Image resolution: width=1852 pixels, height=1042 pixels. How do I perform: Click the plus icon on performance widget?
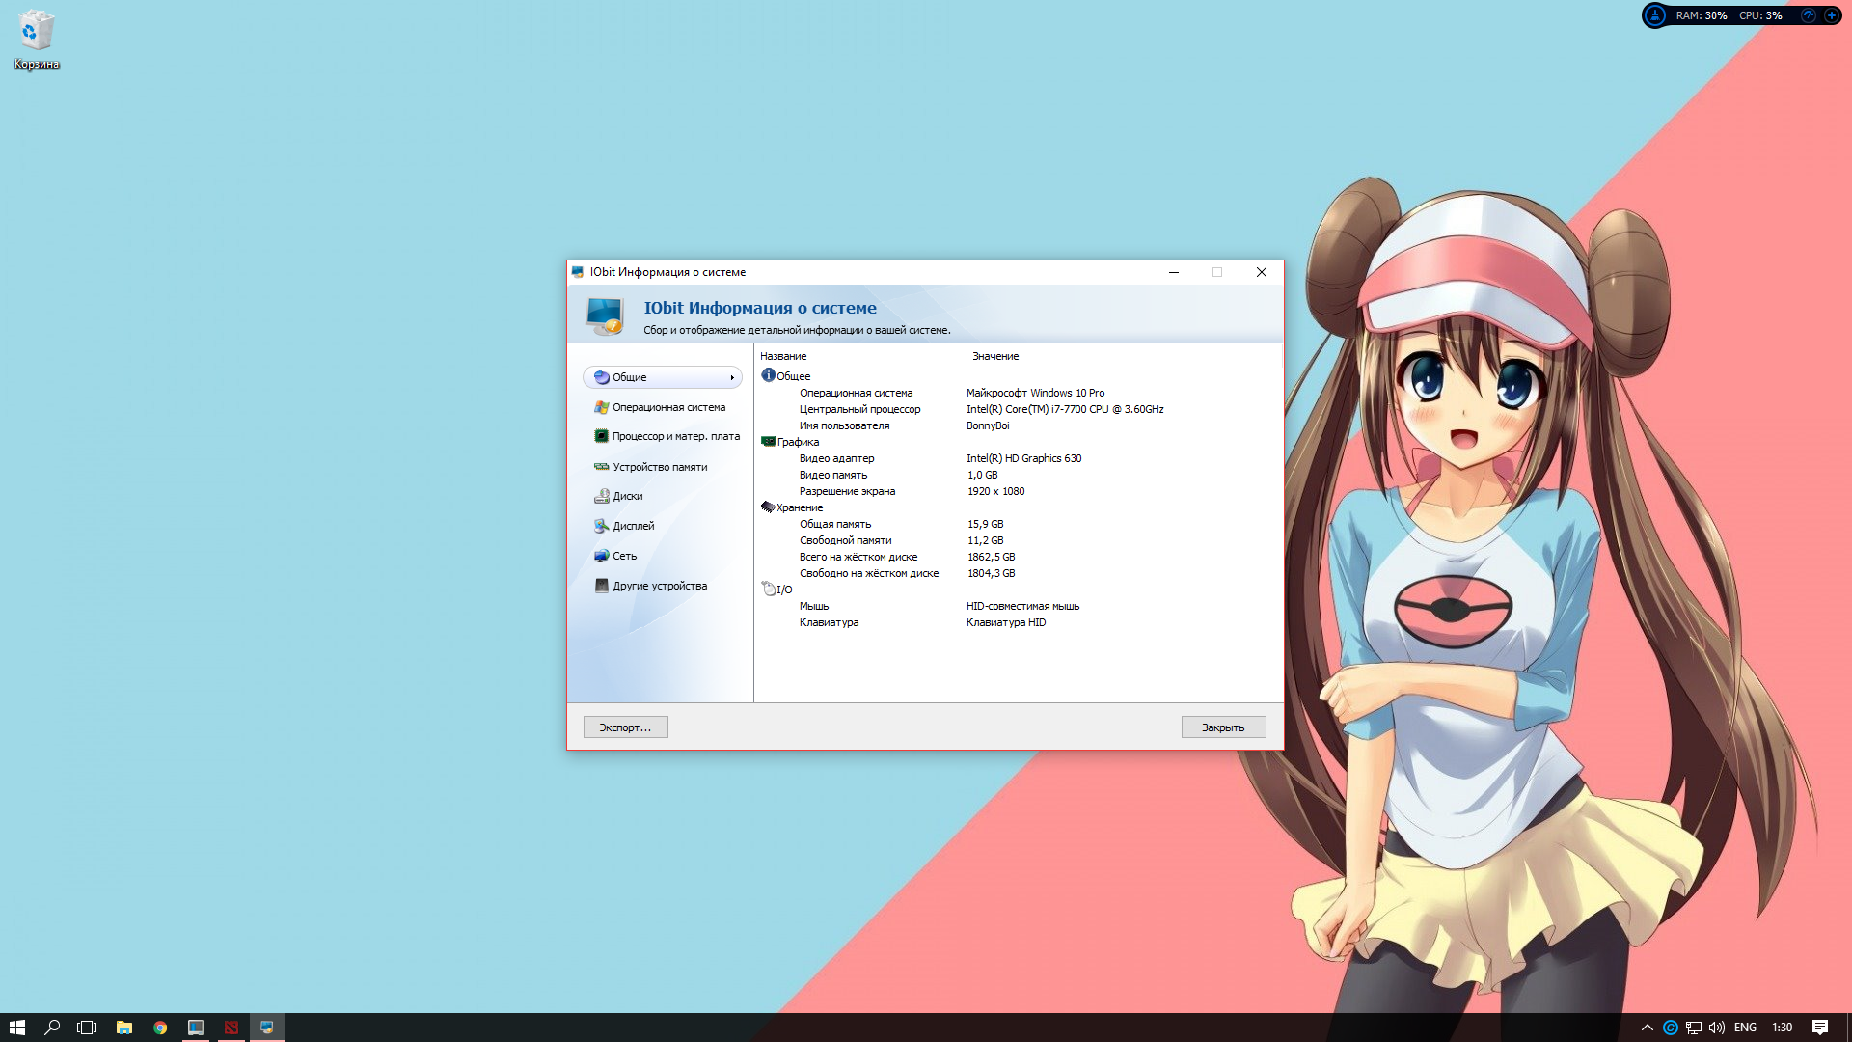click(x=1831, y=15)
